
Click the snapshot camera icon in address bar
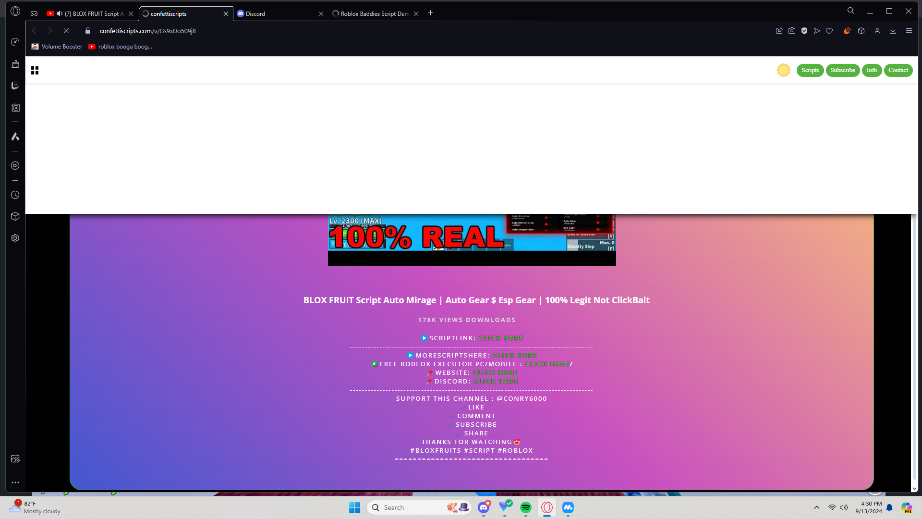coord(792,31)
